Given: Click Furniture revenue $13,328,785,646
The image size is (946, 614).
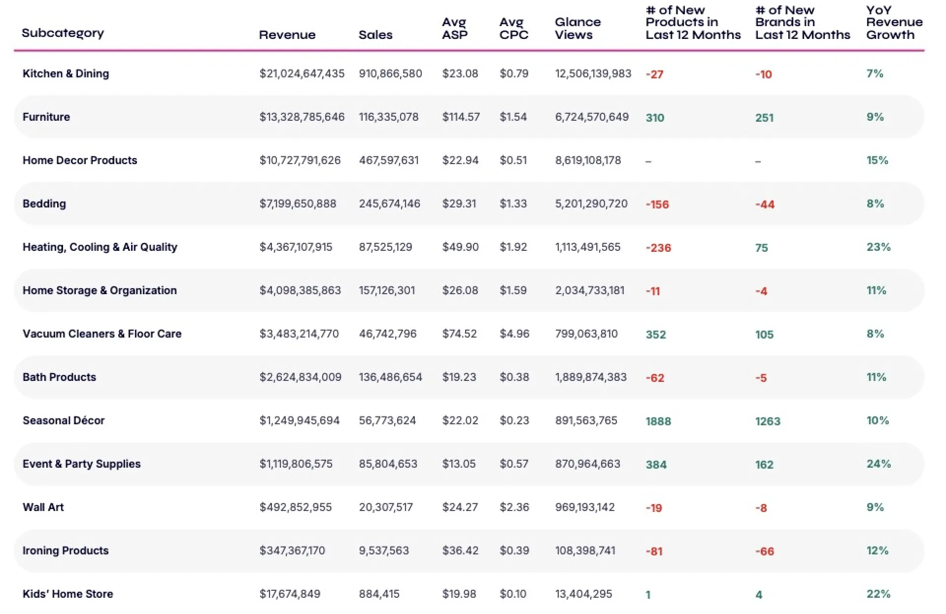Looking at the screenshot, I should point(302,117).
